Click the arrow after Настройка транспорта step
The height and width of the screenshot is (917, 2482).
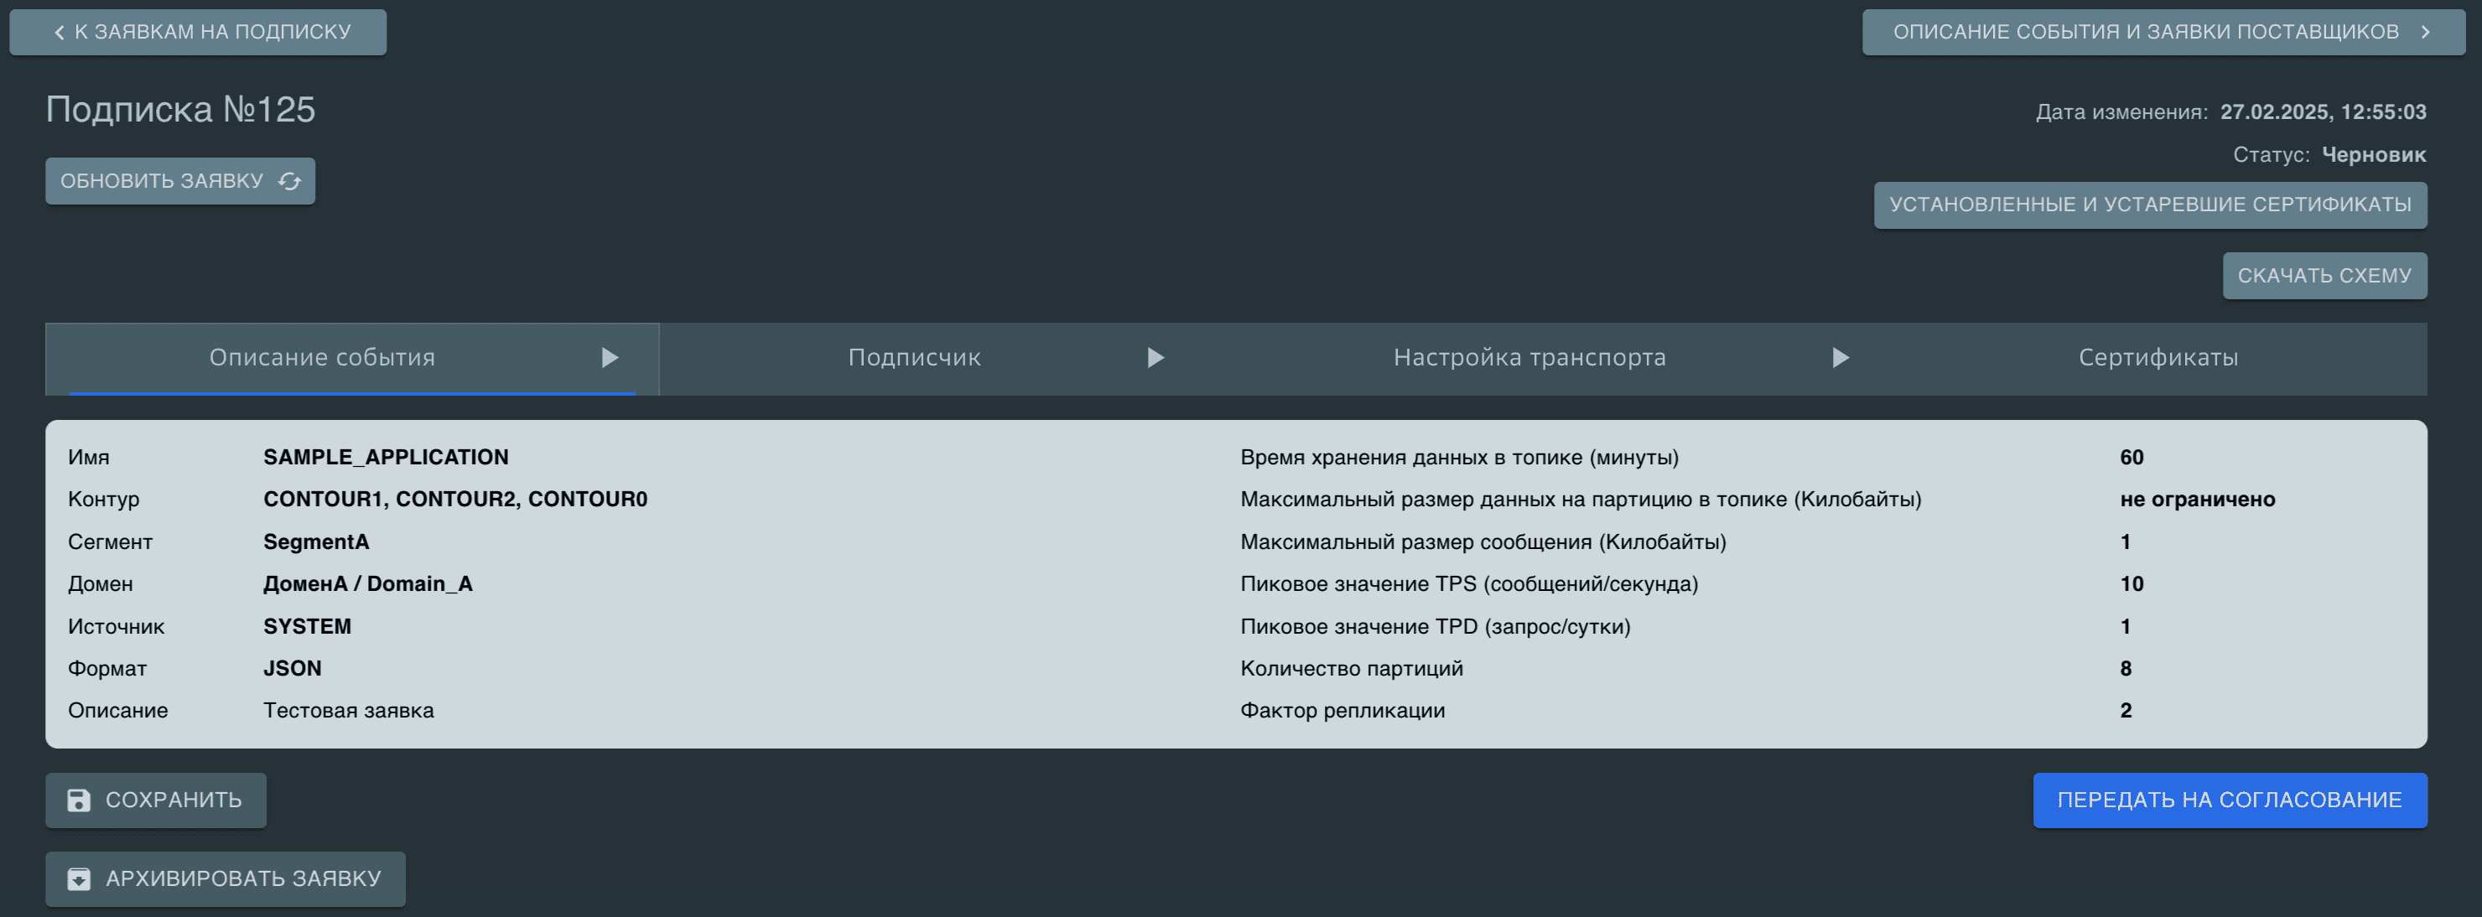(1840, 358)
